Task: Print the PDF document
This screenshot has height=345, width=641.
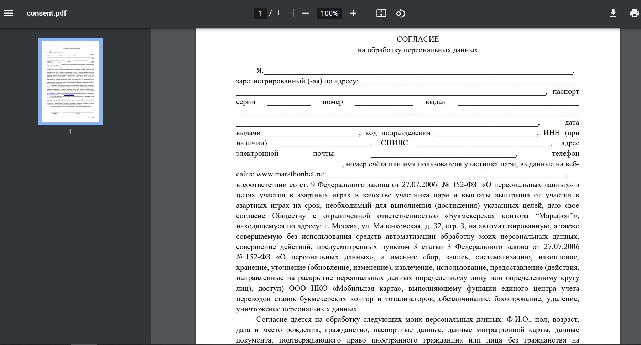Action: pyautogui.click(x=634, y=13)
